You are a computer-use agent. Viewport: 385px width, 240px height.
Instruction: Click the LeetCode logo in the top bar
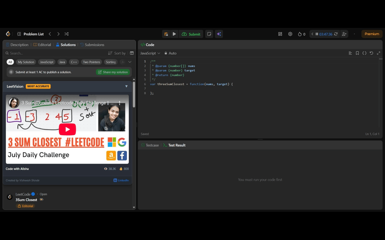tap(8, 34)
